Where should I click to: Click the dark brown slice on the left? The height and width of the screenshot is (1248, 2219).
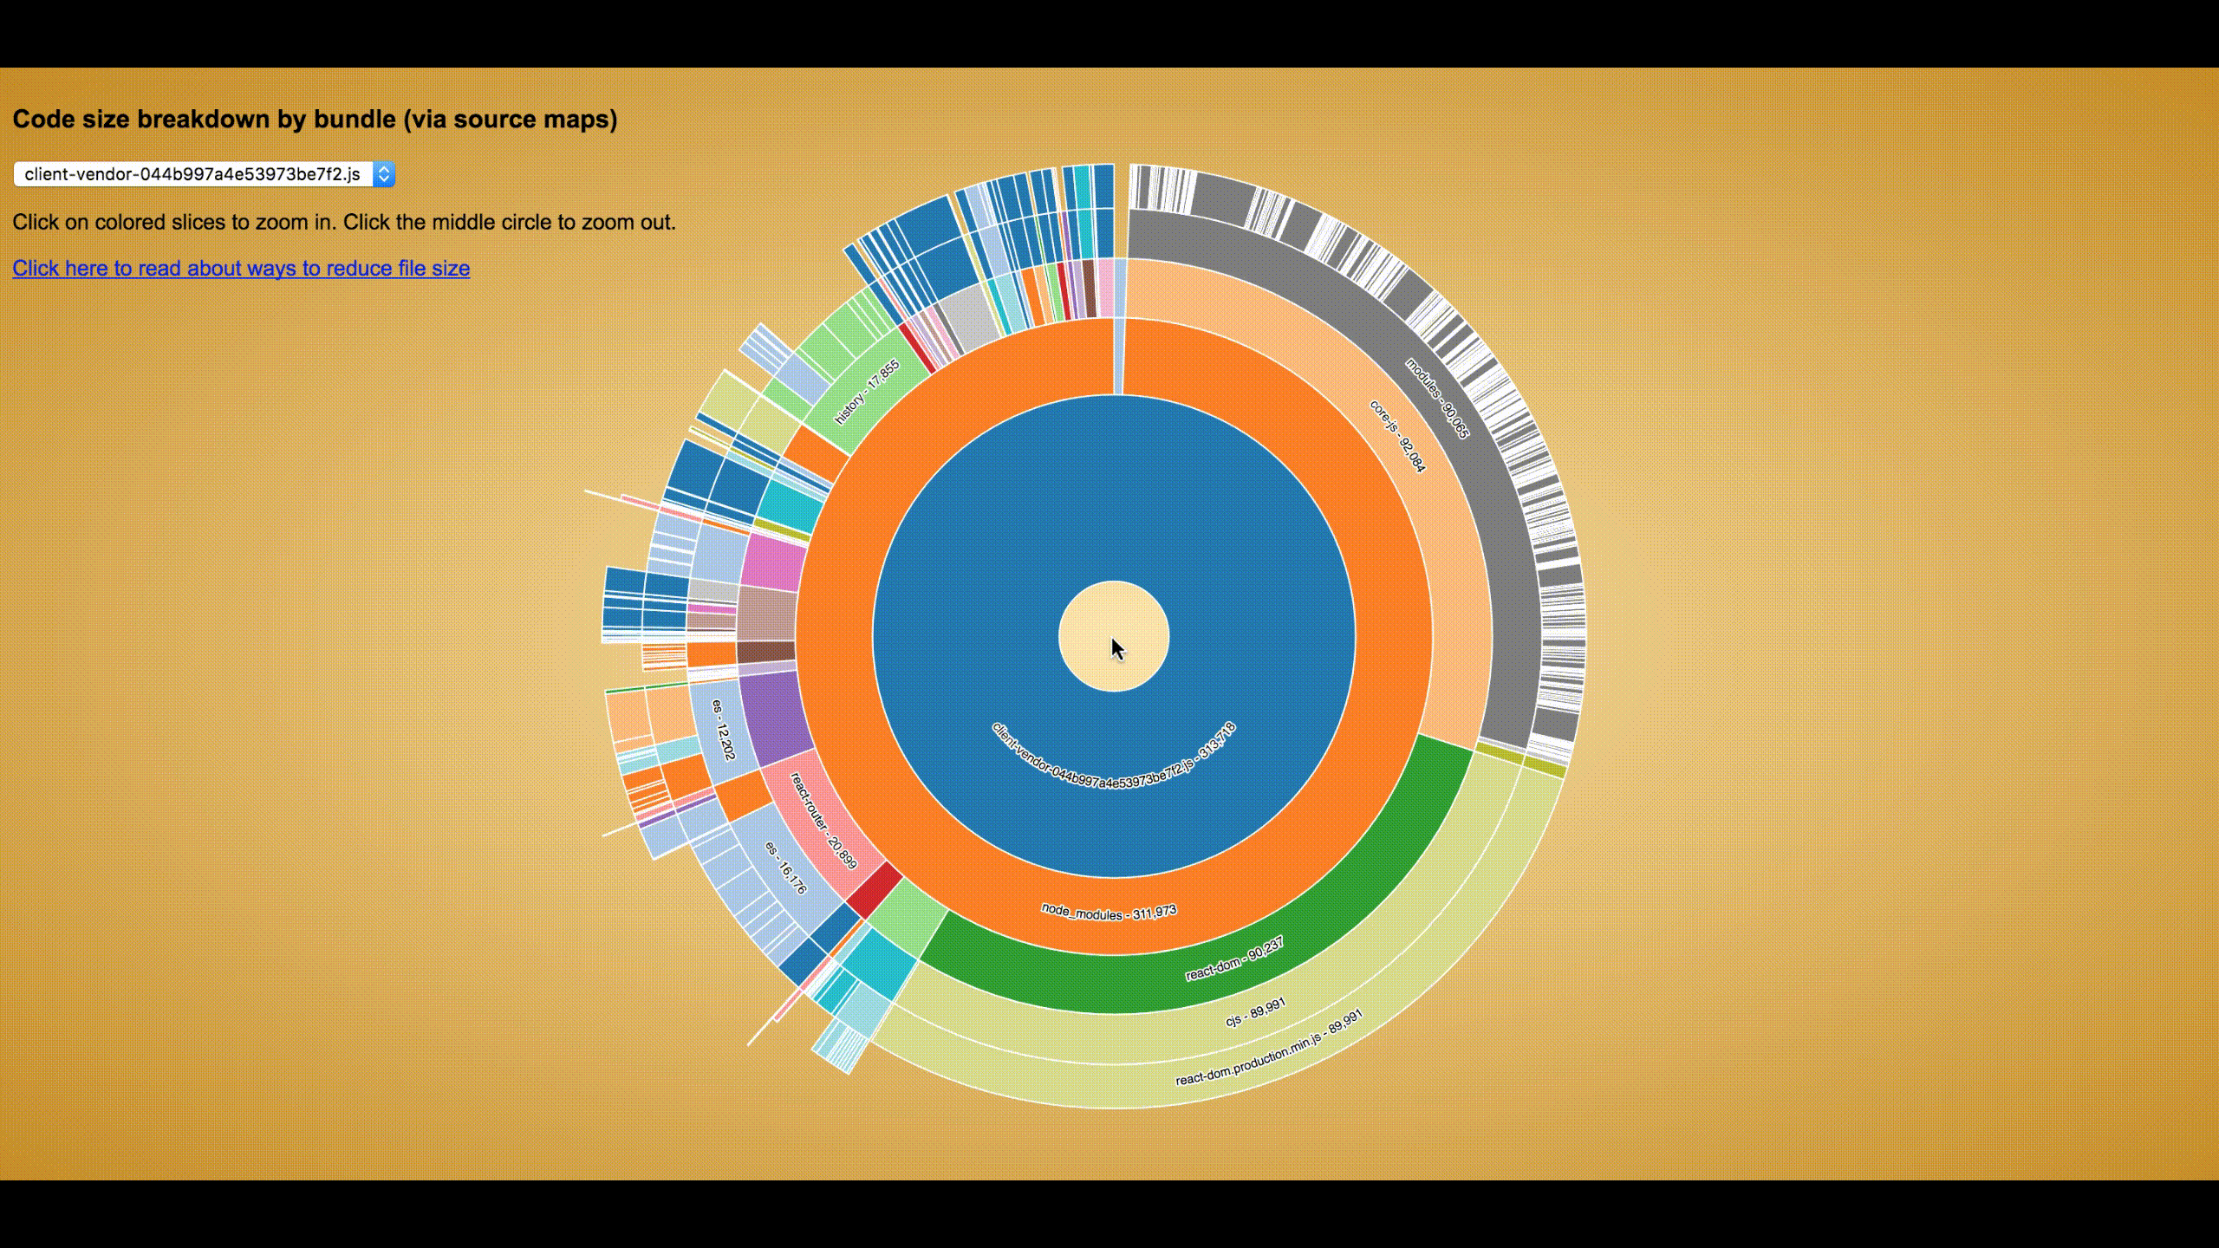tap(765, 652)
